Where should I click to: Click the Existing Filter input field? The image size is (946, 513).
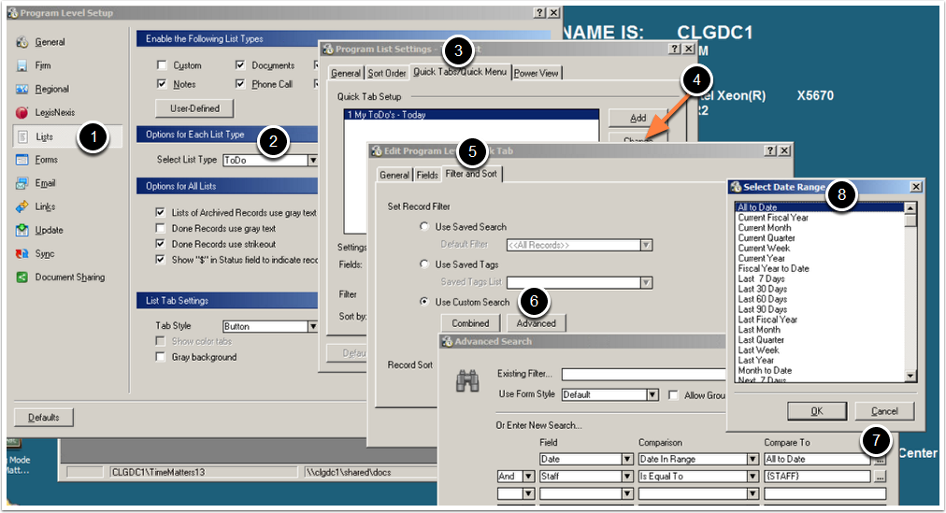pyautogui.click(x=643, y=375)
